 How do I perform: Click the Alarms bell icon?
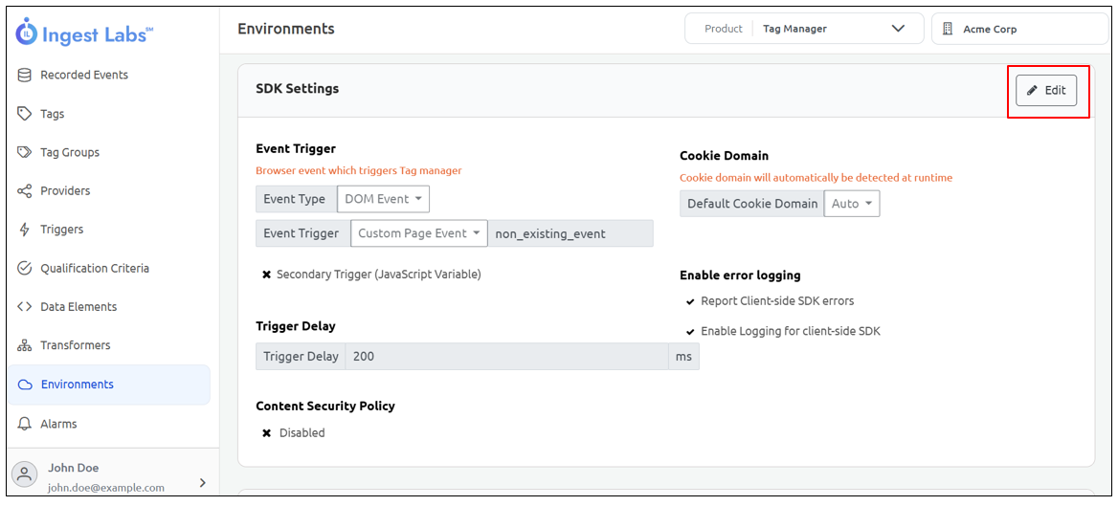point(25,424)
